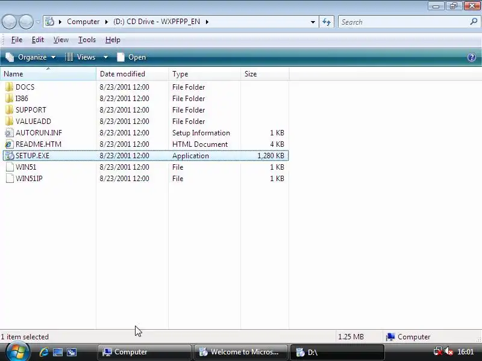
Task: Click the Refresh button next to address bar
Action: tap(327, 22)
